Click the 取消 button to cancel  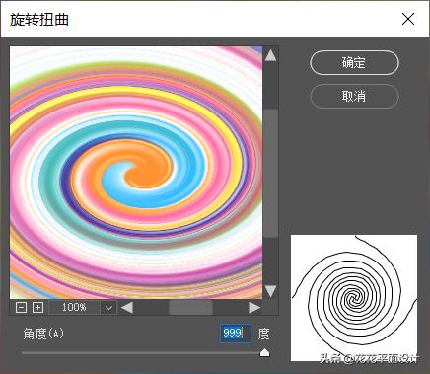pos(354,96)
